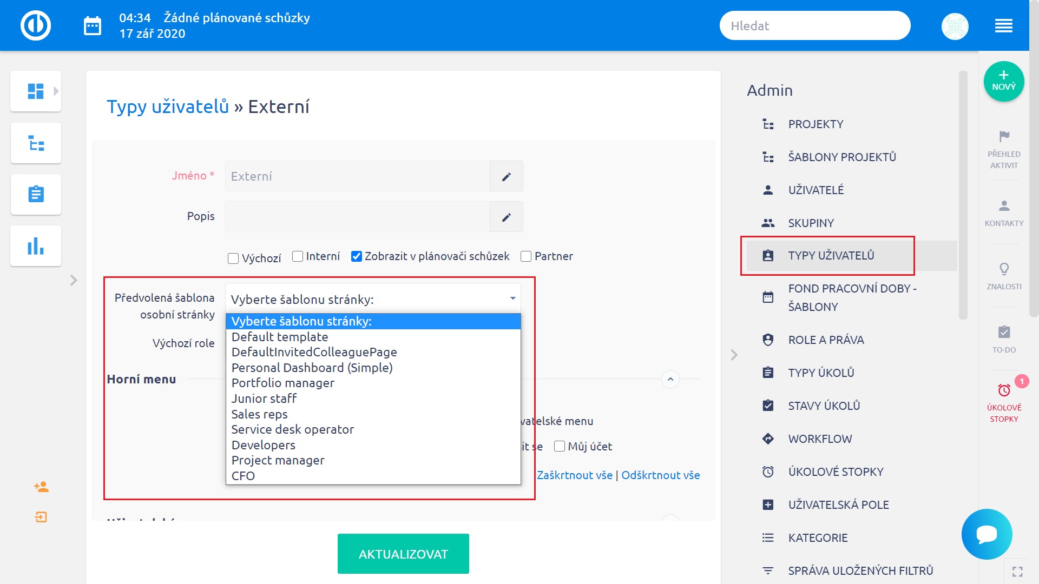Choose Service desk operator template option

click(292, 429)
